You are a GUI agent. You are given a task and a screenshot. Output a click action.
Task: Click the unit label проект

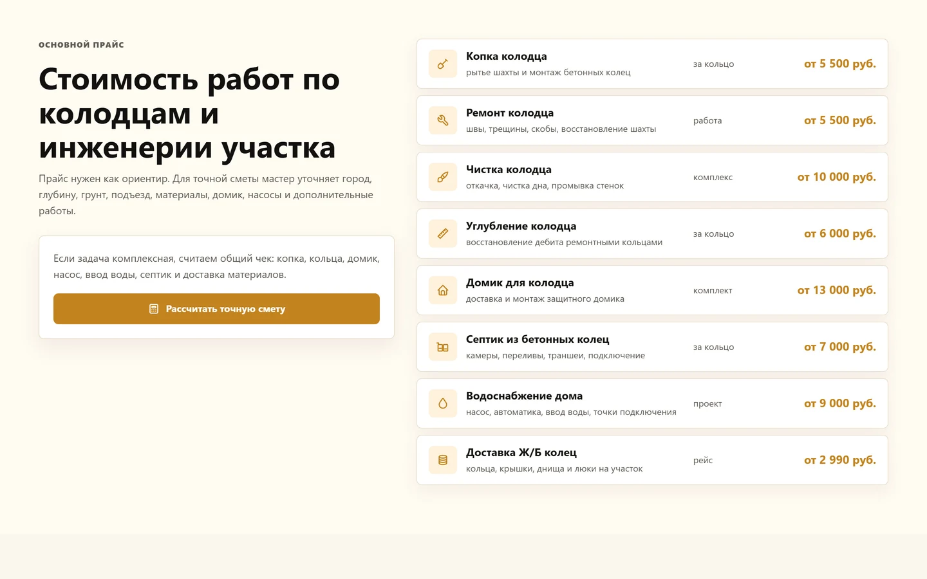[707, 403]
